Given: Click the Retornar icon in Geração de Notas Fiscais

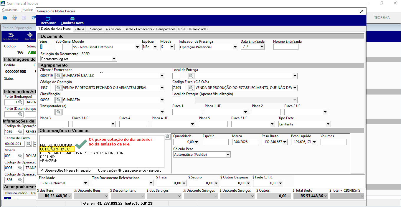Looking at the screenshot, I should [x=48, y=19].
